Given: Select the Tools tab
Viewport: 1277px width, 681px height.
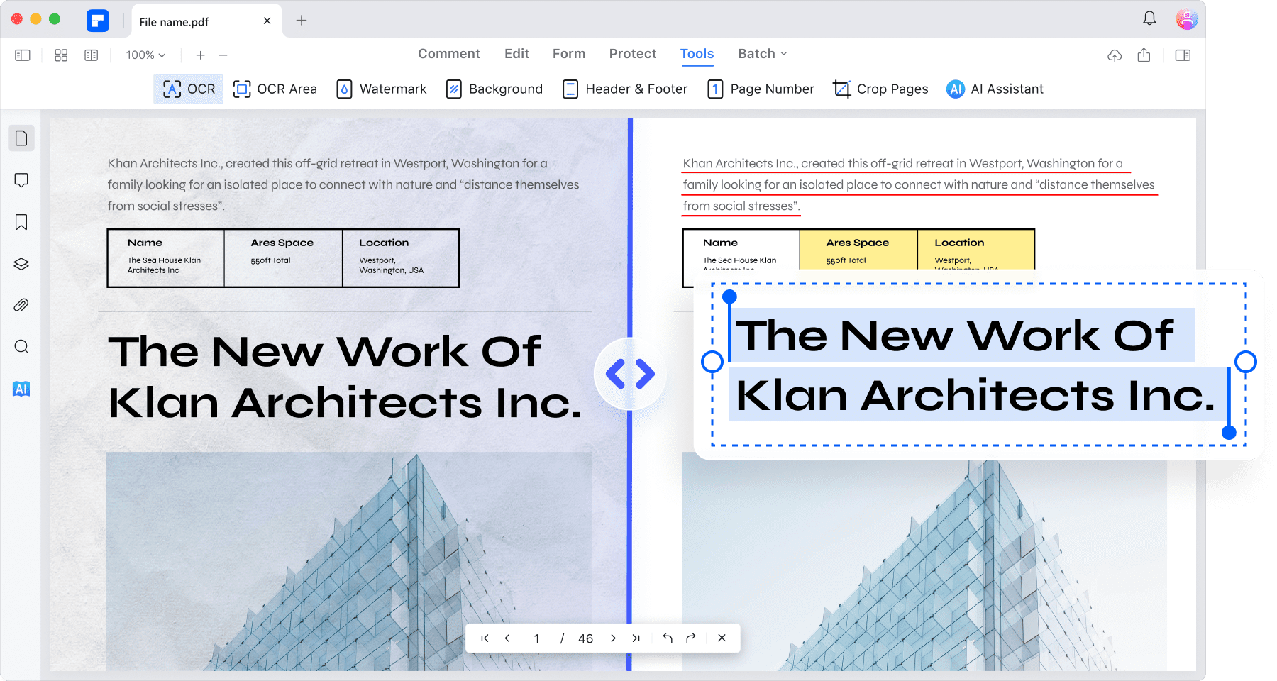Looking at the screenshot, I should [697, 54].
